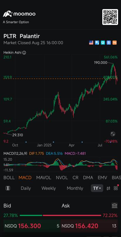Viewport: 121px width, 237px height.
Task: Tap the US flag market icon
Action: 91,43
